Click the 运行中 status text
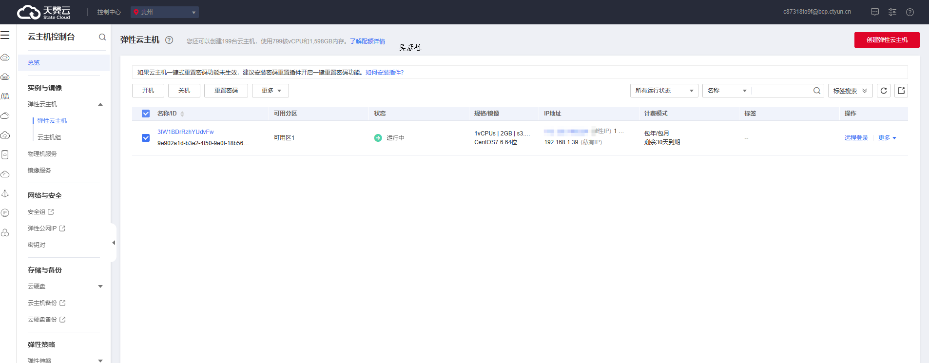 tap(395, 138)
